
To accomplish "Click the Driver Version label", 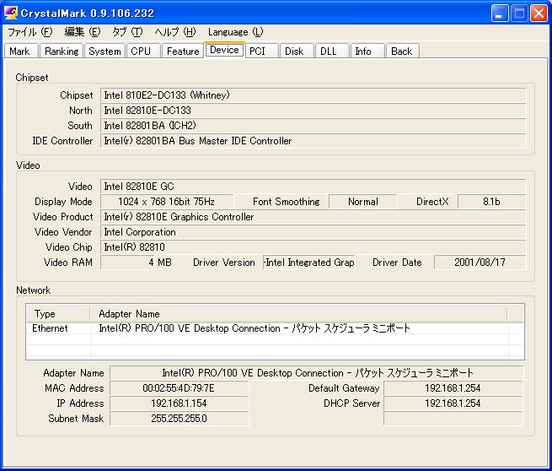I will point(224,263).
